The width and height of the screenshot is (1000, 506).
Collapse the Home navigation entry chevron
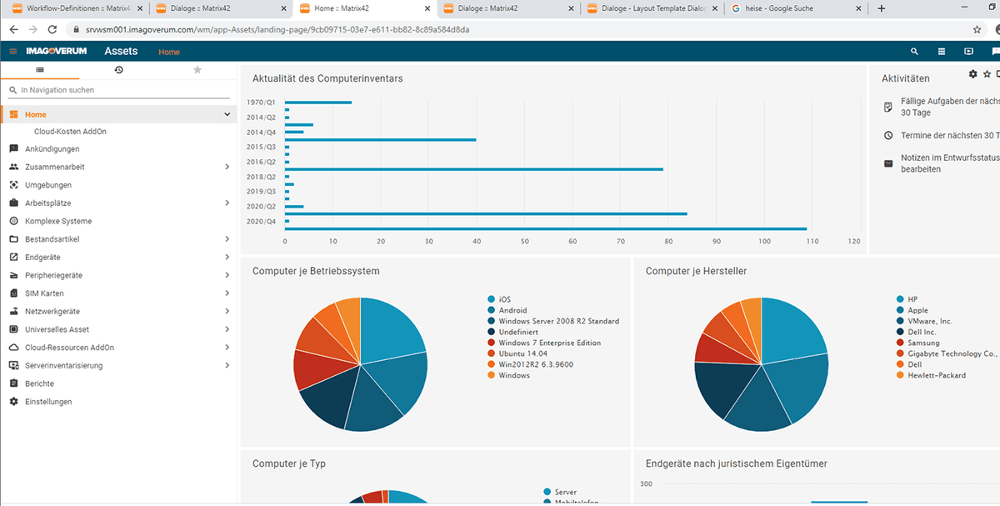tap(227, 114)
